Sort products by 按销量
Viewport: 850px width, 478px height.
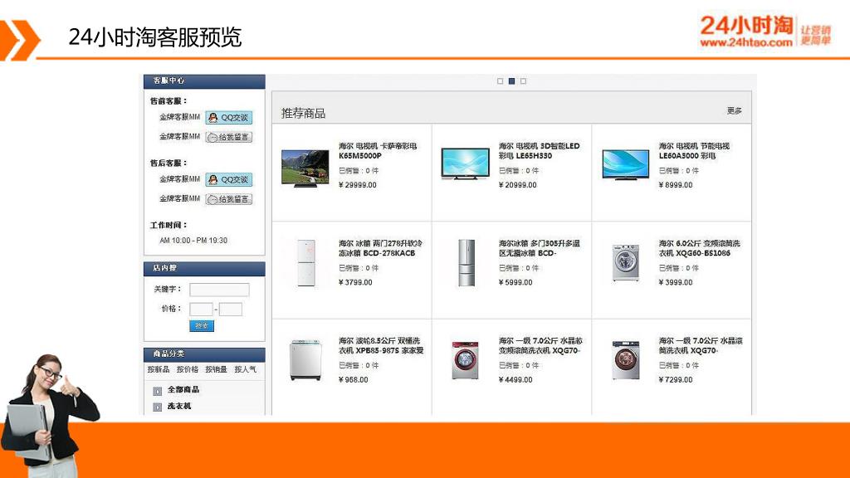[x=217, y=369]
